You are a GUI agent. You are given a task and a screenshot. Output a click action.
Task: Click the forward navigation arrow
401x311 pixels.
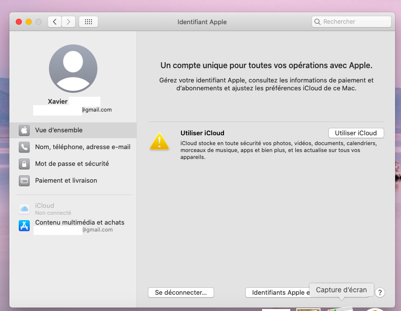[x=68, y=22]
